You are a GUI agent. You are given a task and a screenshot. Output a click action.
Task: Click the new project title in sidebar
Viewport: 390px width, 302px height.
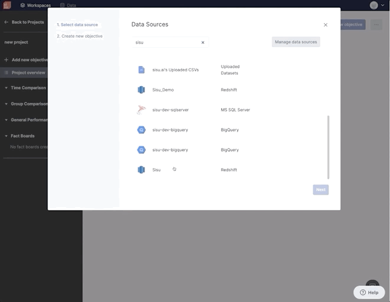click(16, 42)
